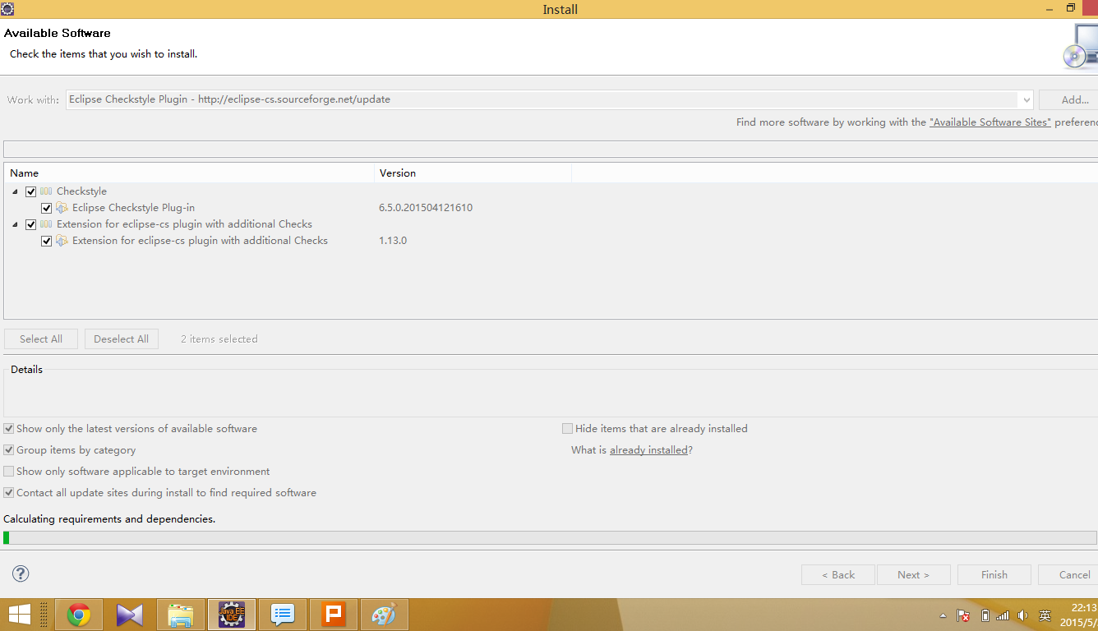Click the Next button
The width and height of the screenshot is (1098, 631).
[x=914, y=574]
